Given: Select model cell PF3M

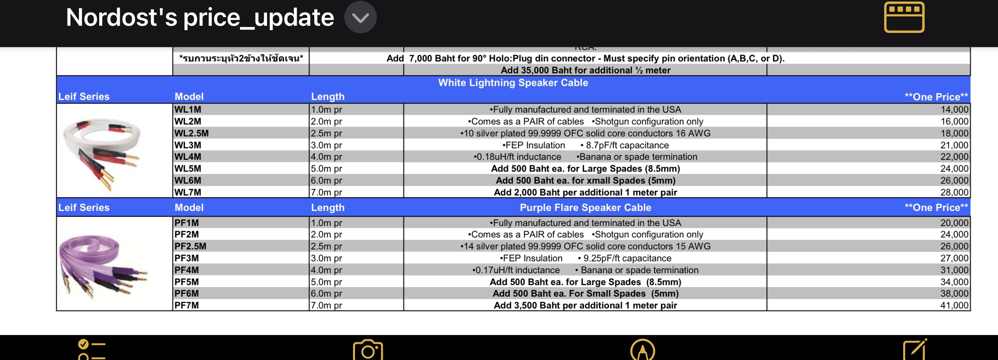Looking at the screenshot, I should tap(241, 258).
